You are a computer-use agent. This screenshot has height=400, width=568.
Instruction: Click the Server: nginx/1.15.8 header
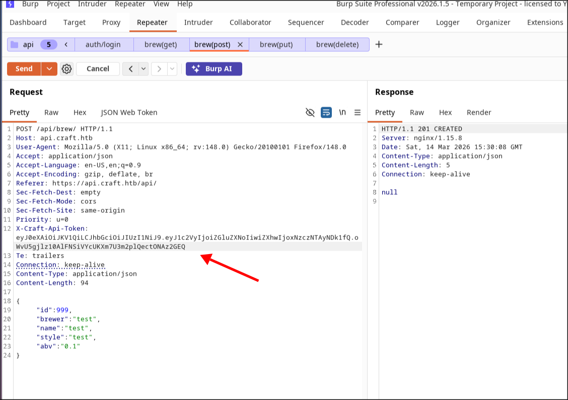[x=421, y=138]
